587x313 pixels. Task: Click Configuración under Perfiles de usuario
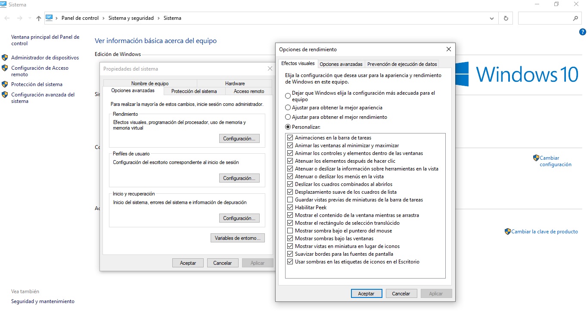239,178
